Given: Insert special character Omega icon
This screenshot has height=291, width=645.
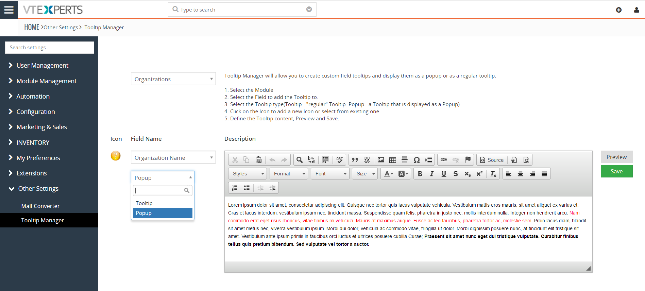Looking at the screenshot, I should [417, 160].
